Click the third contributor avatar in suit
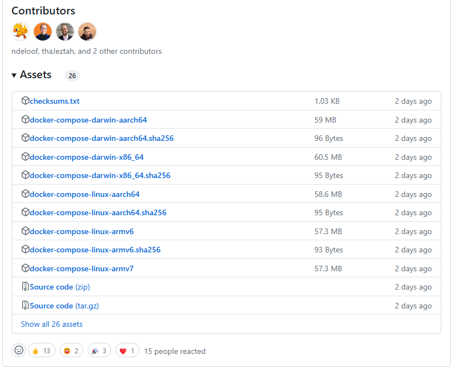Screen dimensions: 458x370 [x=65, y=32]
